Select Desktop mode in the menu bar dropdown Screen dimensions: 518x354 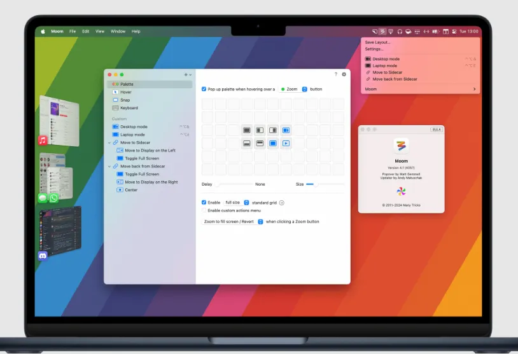420,58
